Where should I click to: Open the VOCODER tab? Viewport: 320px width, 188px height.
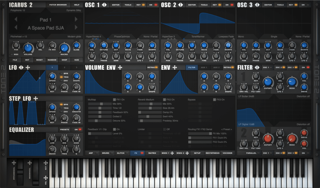[x=228, y=153]
